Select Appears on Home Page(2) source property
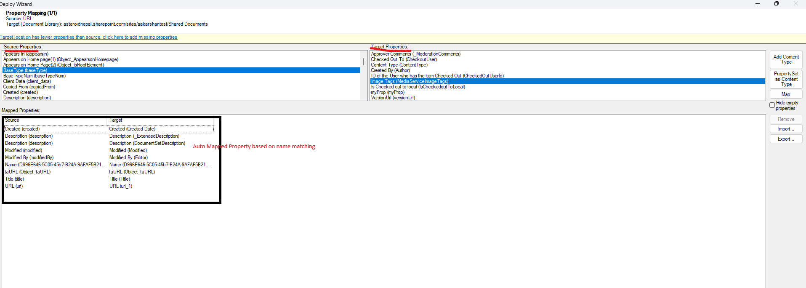 (x=181, y=65)
